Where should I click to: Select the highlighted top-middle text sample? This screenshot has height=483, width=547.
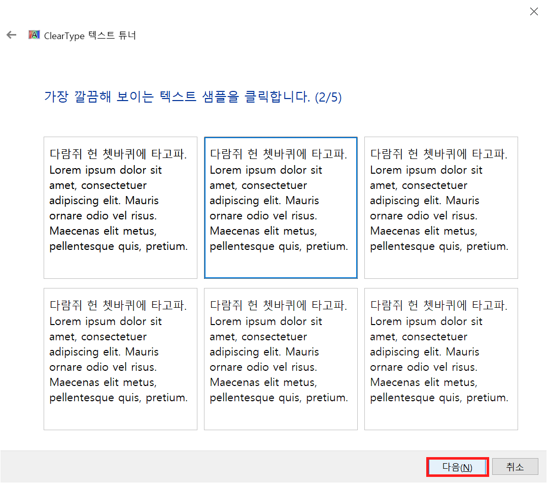click(x=281, y=208)
